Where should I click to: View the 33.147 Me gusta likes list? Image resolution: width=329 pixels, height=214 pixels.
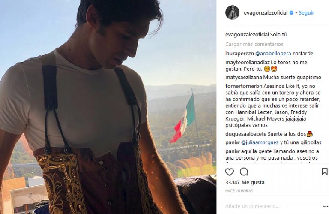245,182
